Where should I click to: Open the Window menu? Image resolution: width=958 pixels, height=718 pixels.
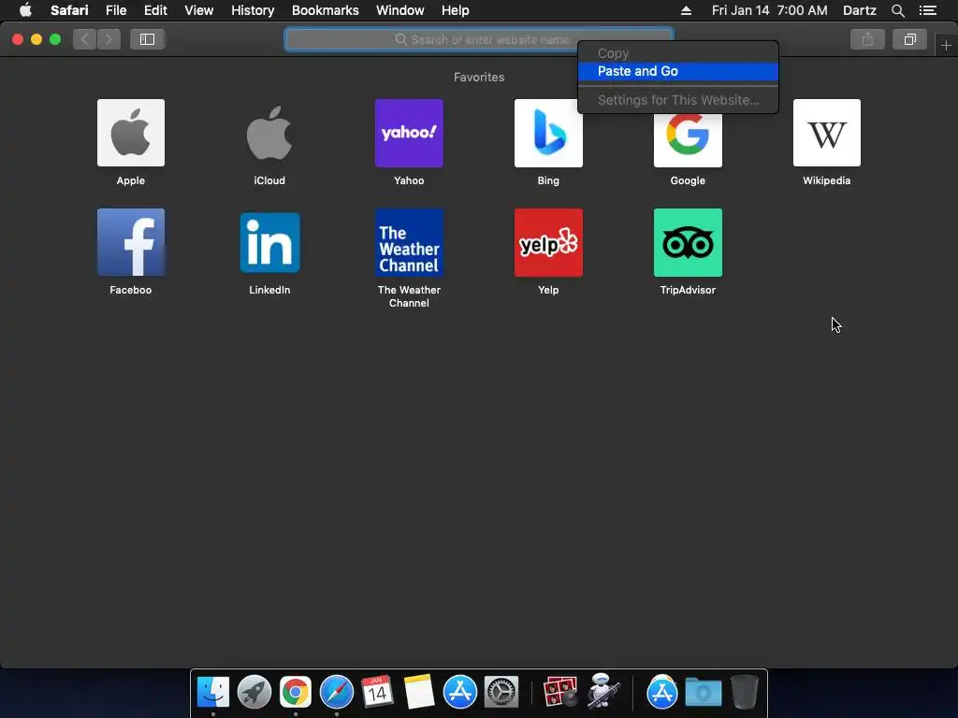click(x=399, y=10)
